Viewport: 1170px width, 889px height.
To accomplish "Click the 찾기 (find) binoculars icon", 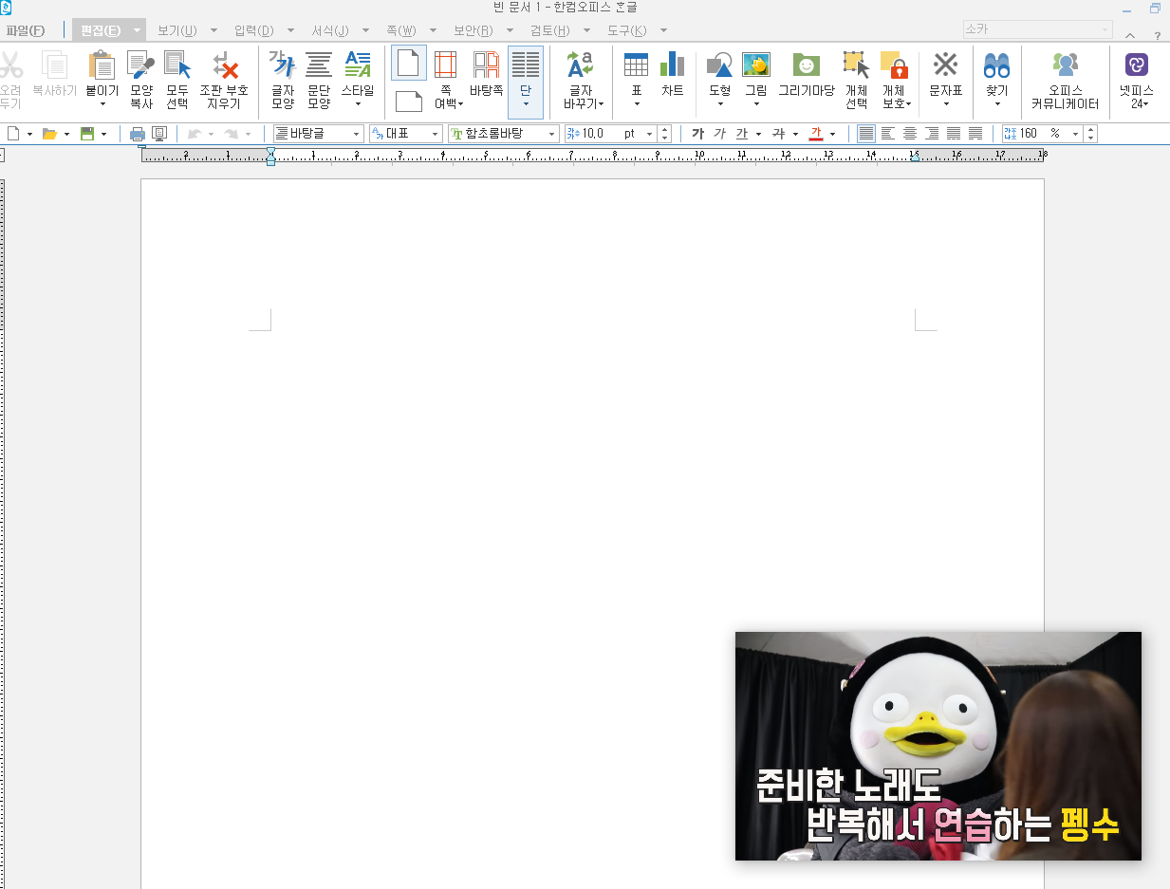I will (996, 65).
